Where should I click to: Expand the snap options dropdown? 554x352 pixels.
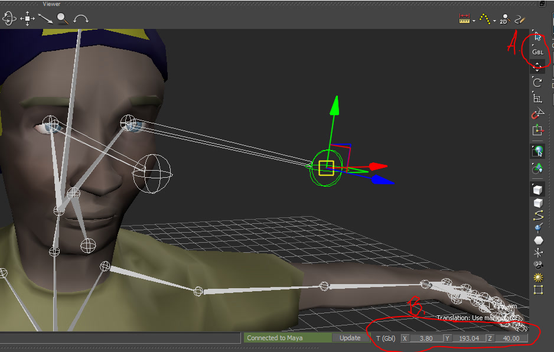(x=494, y=20)
